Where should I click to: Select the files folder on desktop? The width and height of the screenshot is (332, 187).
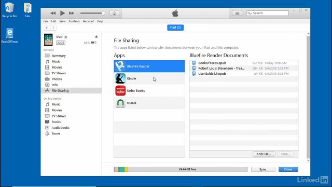27,10
